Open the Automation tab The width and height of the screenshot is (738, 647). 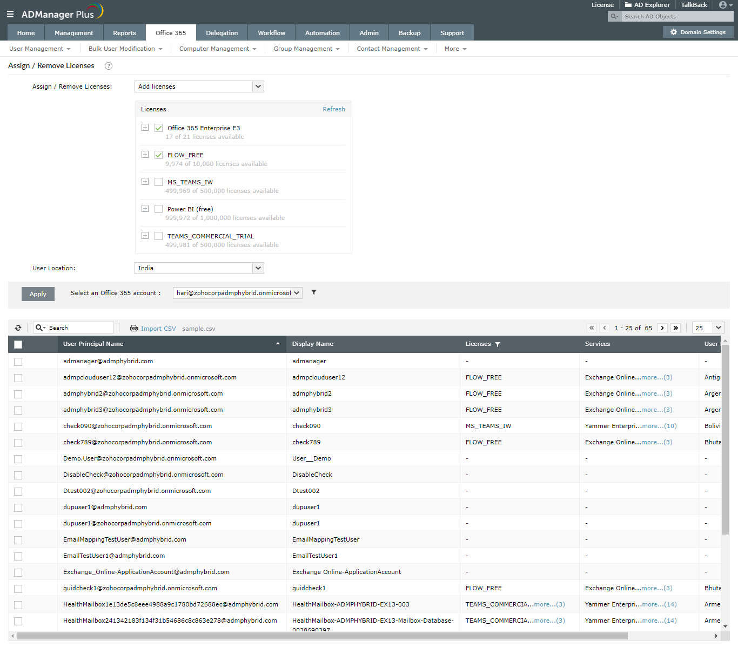(323, 33)
